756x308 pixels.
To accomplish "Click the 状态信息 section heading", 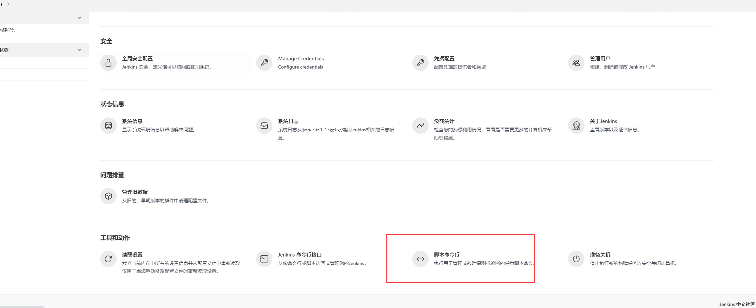I will point(112,104).
